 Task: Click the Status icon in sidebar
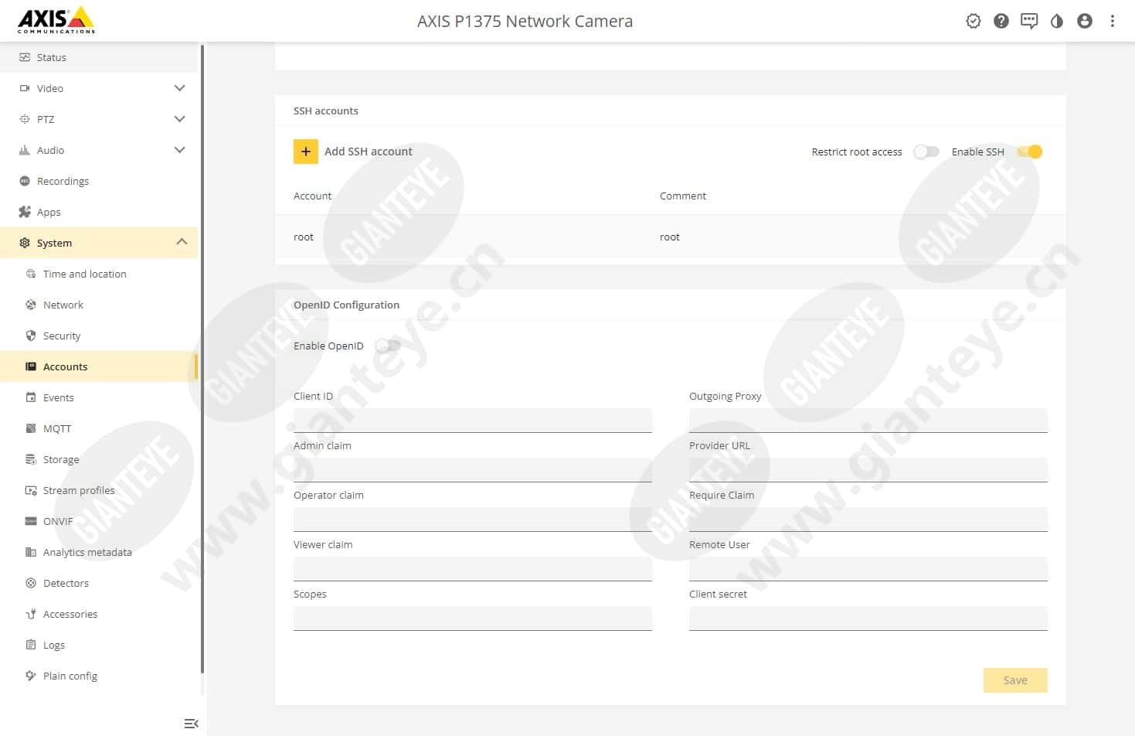(25, 57)
